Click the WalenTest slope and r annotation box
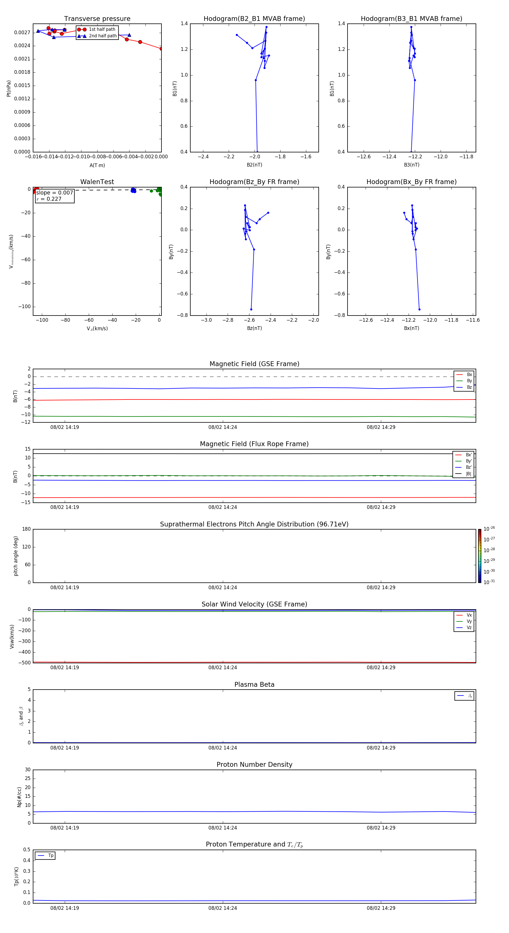Image resolution: width=509 pixels, height=933 pixels. [x=55, y=196]
